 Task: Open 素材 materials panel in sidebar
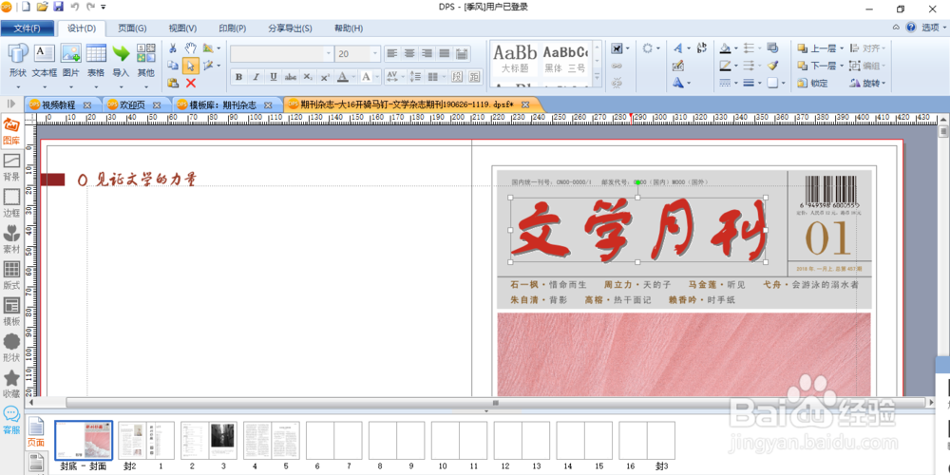click(x=11, y=240)
